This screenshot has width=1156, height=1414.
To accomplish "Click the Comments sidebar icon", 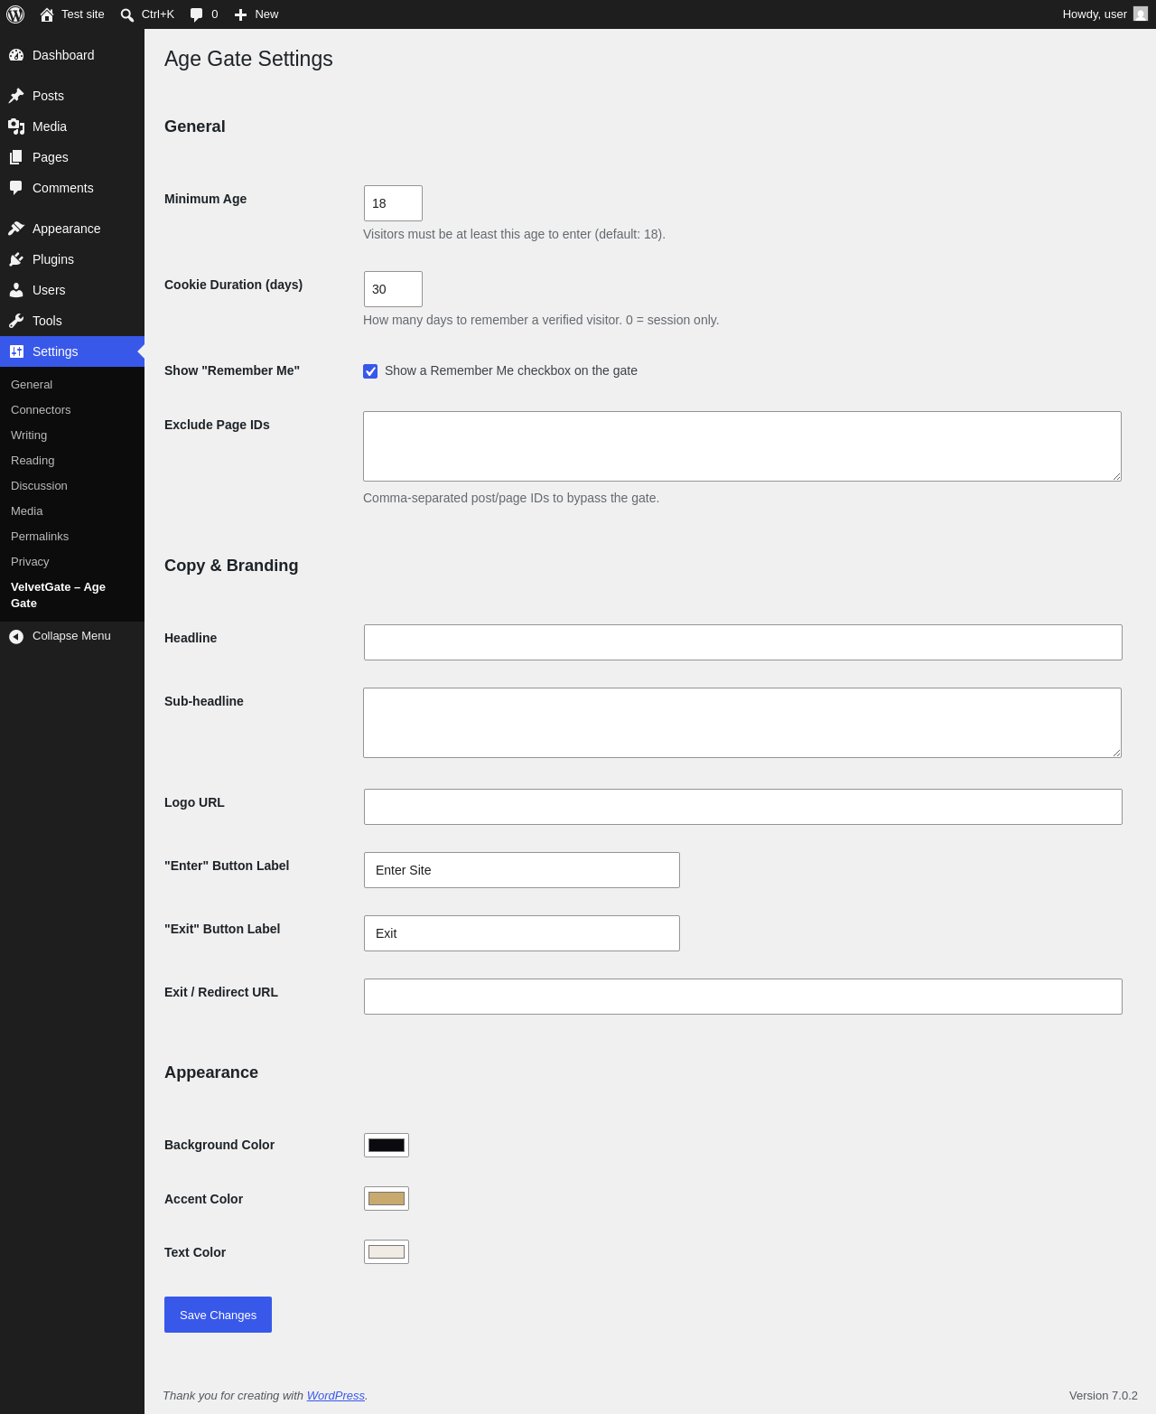I will pyautogui.click(x=16, y=188).
